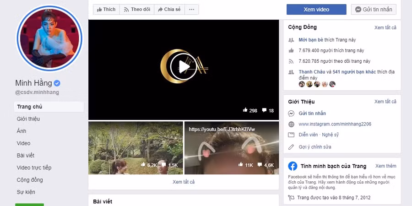Open the Ảnh photos section
This screenshot has height=206, width=412.
click(22, 131)
